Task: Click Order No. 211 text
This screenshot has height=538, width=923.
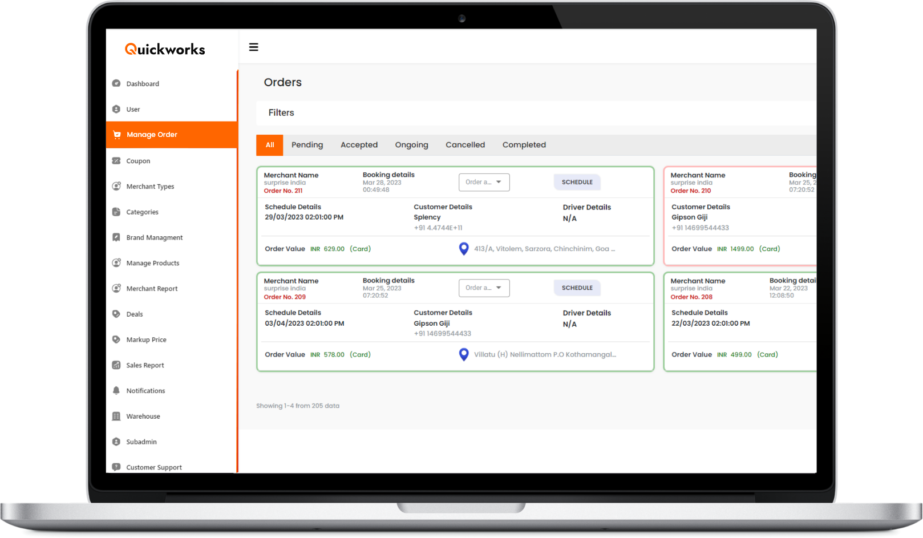Action: click(x=283, y=191)
